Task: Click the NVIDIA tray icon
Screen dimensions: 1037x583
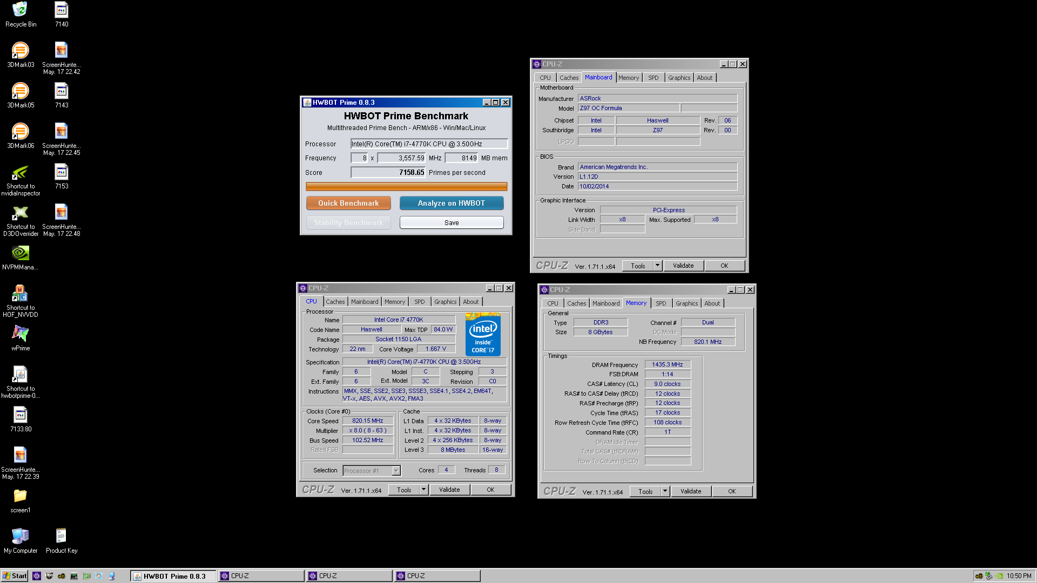Action: [x=1000, y=576]
